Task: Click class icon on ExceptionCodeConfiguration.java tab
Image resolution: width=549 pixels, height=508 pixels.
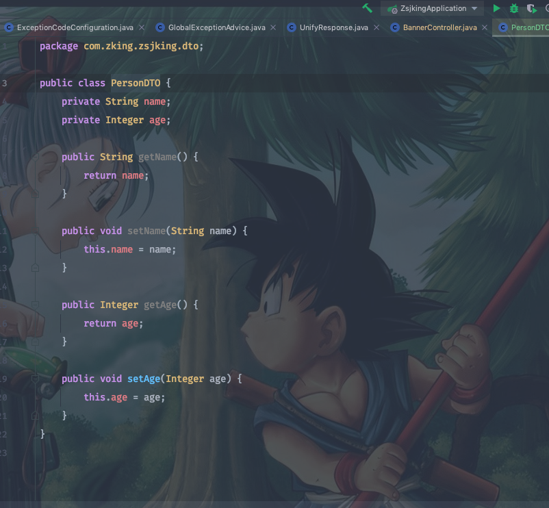Action: click(9, 27)
